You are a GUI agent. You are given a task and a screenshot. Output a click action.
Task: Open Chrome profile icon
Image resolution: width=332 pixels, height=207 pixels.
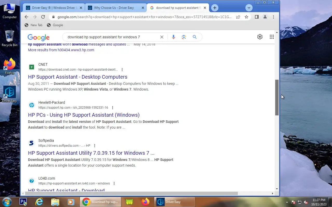265,17
